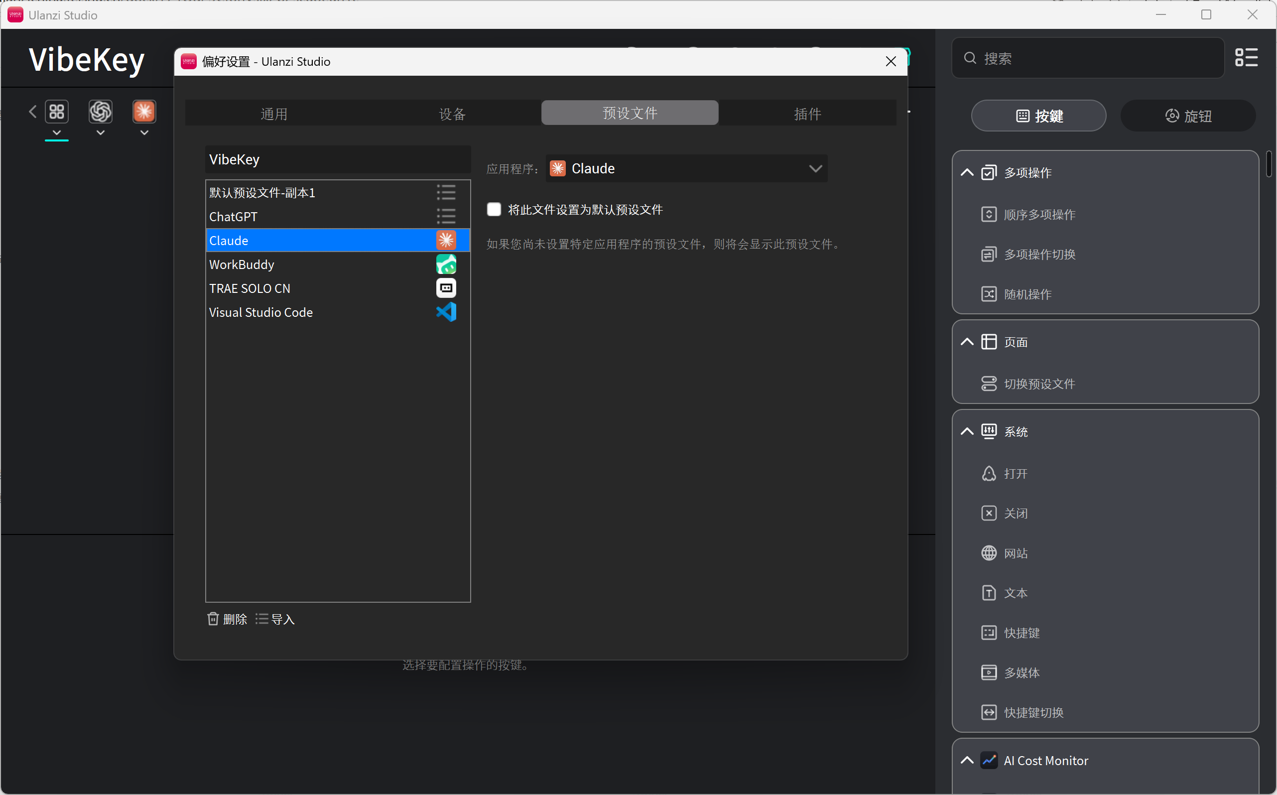Click the 切换预设文件 action icon
1277x795 pixels.
pos(988,384)
